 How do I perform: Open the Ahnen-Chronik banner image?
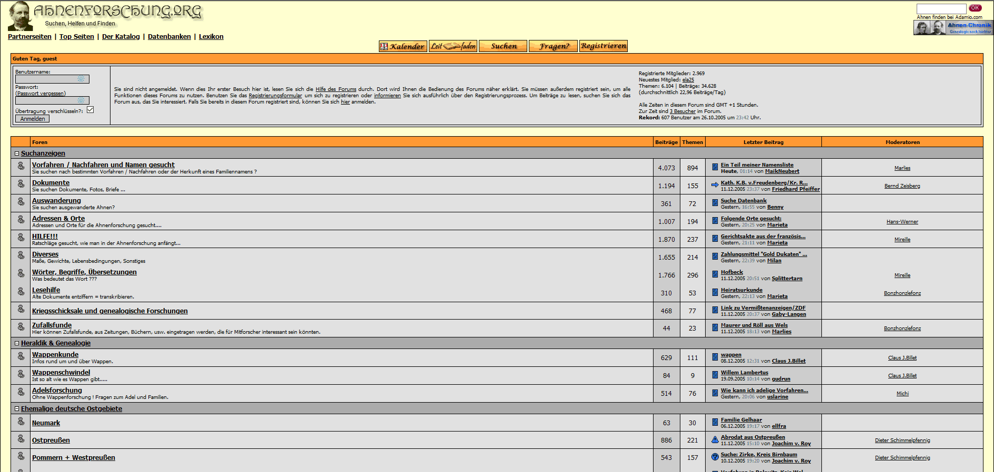point(953,28)
